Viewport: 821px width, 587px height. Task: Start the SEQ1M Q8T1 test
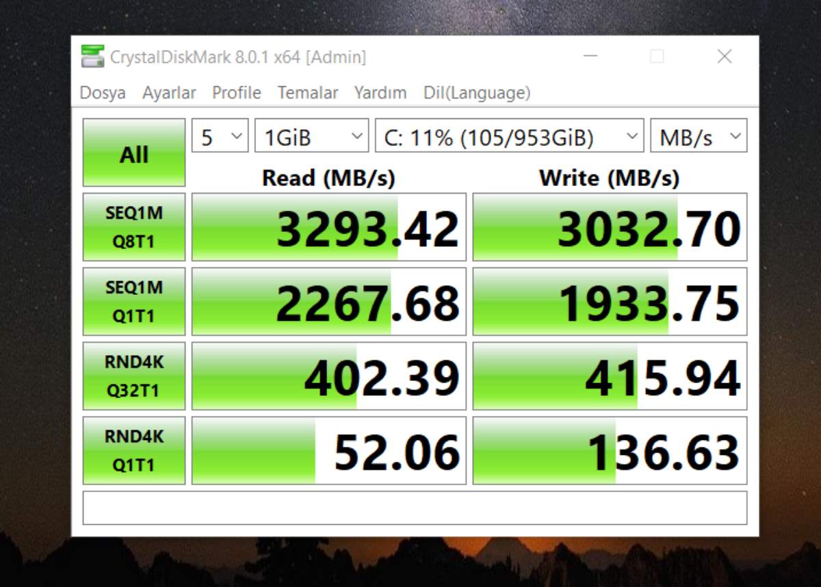[x=134, y=227]
